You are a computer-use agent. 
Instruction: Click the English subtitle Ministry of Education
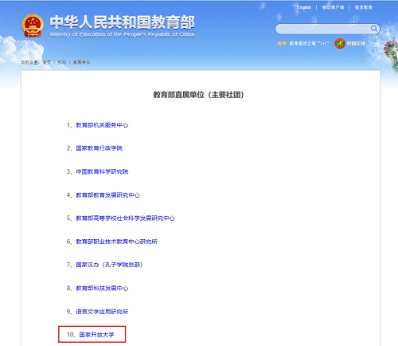coord(123,34)
